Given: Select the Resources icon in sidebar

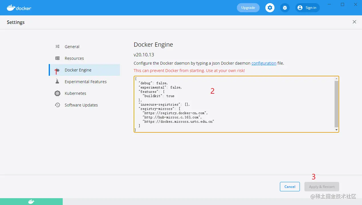Looking at the screenshot, I should (x=58, y=58).
